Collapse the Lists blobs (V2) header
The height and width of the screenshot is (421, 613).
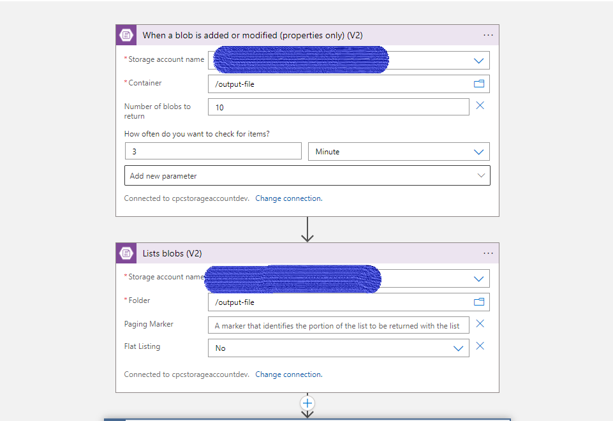pyautogui.click(x=307, y=253)
